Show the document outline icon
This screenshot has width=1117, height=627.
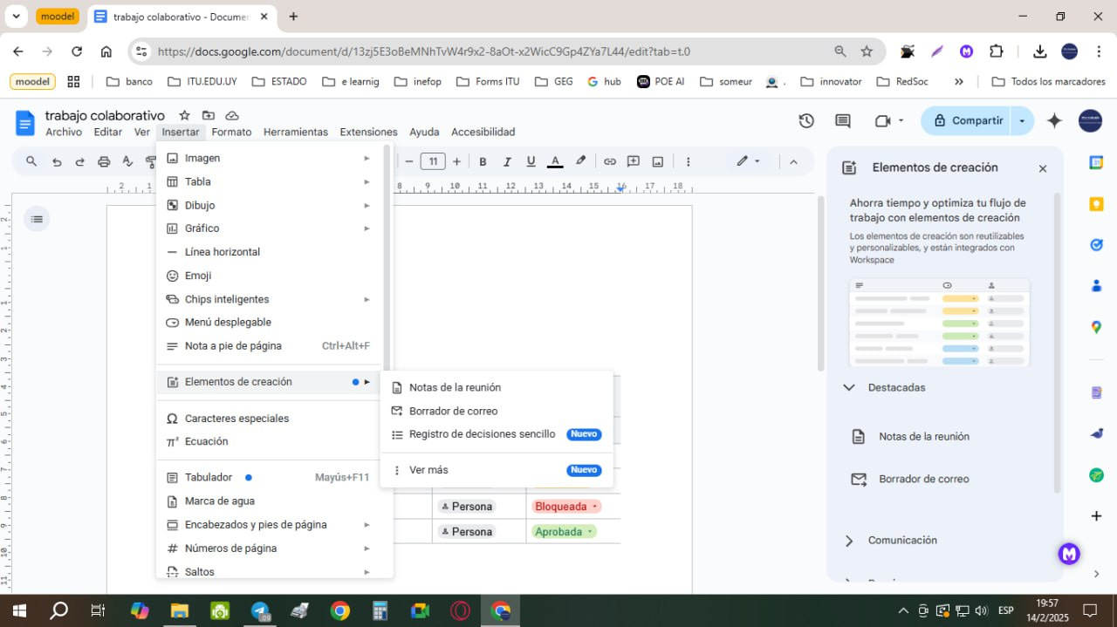[37, 219]
